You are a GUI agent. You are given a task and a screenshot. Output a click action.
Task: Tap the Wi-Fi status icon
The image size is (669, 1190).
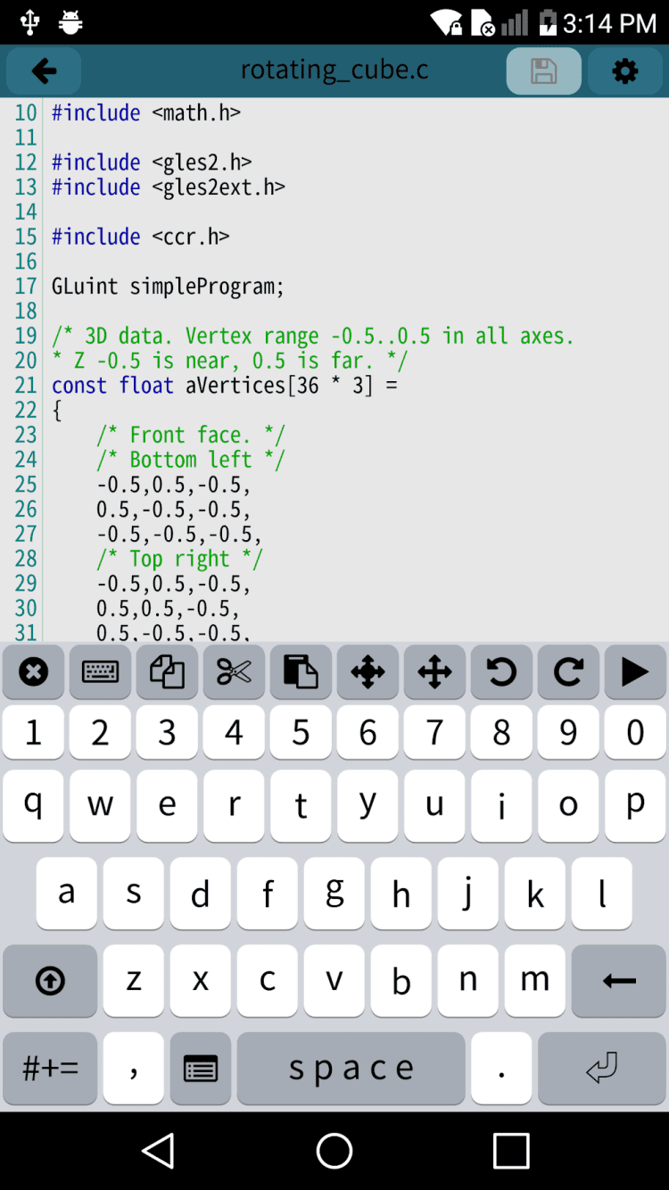[447, 22]
